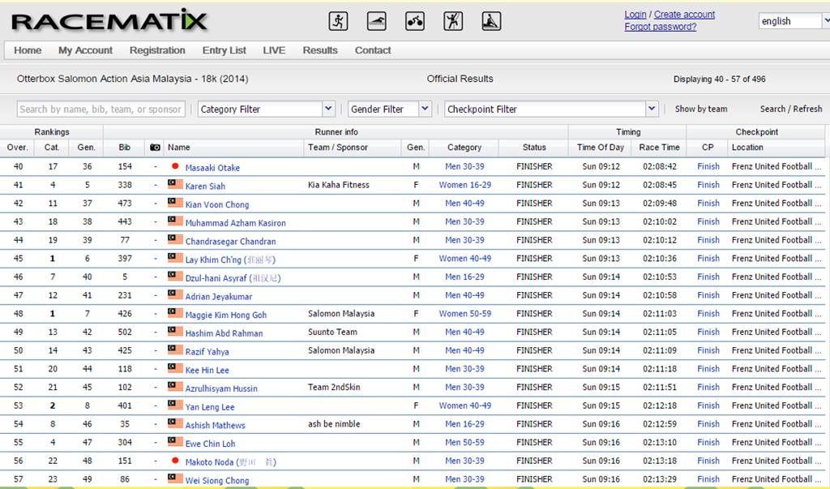
Task: Navigate to Entry List
Action: tap(224, 50)
